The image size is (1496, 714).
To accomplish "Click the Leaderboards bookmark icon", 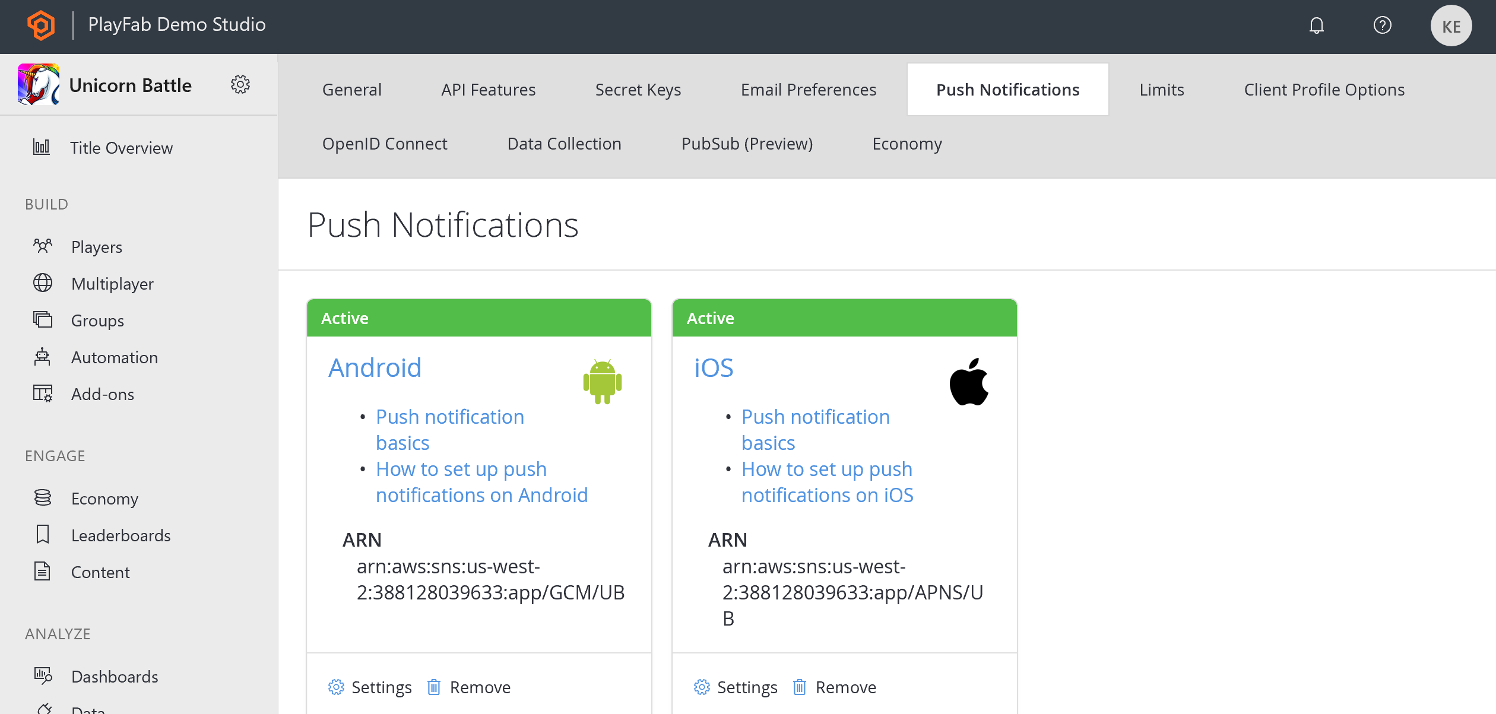I will 43,534.
